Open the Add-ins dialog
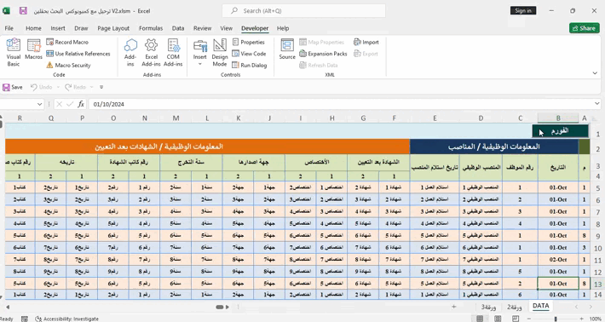This screenshot has width=605, height=322. pos(130,52)
